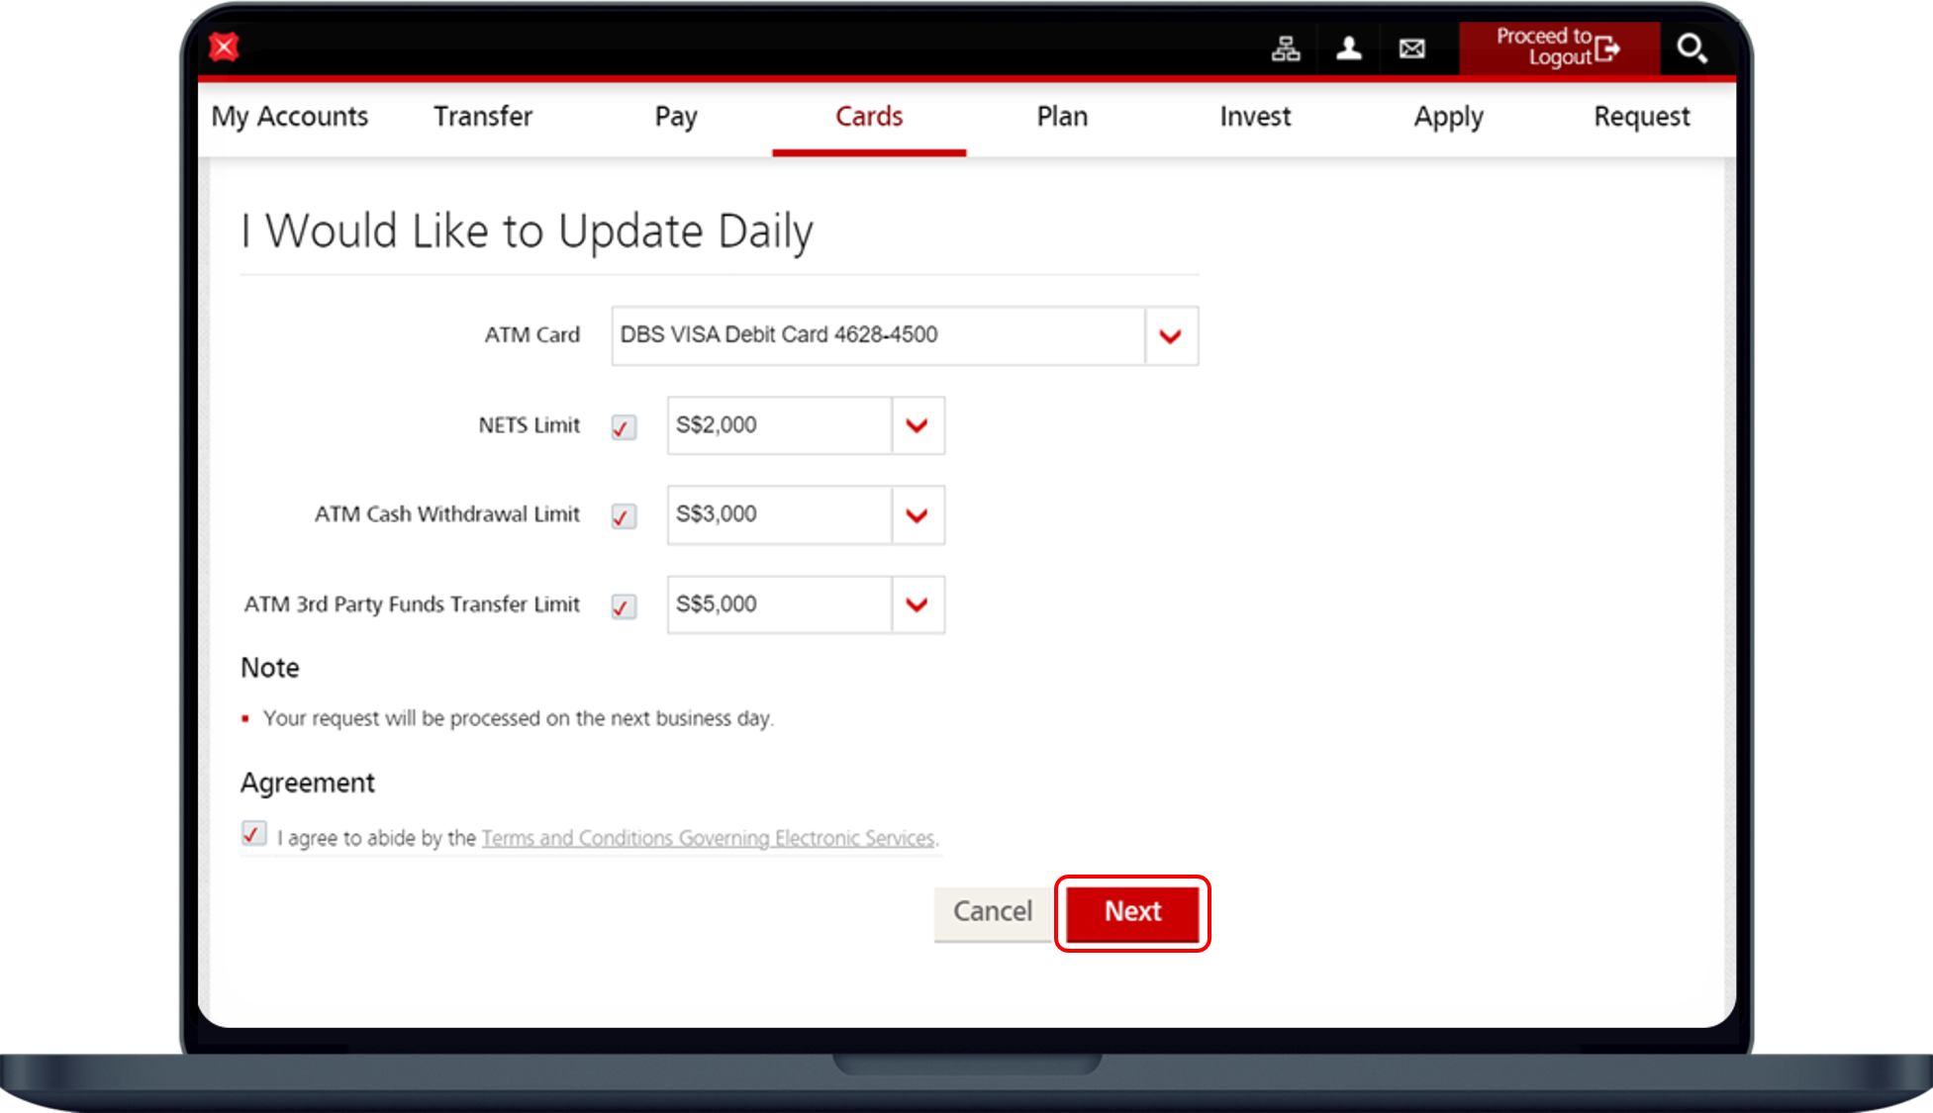Open the S$3,000 withdrawal limit dropdown

[917, 515]
